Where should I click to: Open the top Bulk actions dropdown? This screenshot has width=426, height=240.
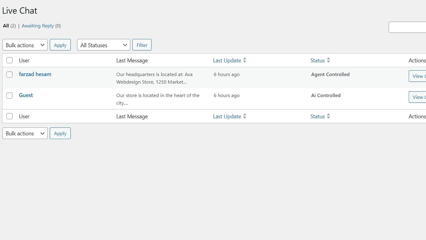coord(25,45)
